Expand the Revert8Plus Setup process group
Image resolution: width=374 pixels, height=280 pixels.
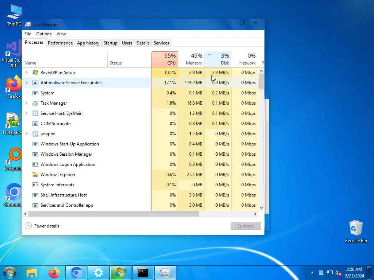coord(26,73)
